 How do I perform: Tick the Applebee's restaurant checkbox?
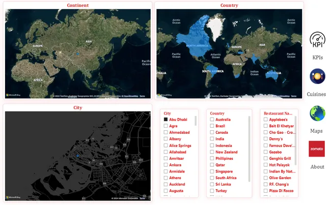pos(265,120)
